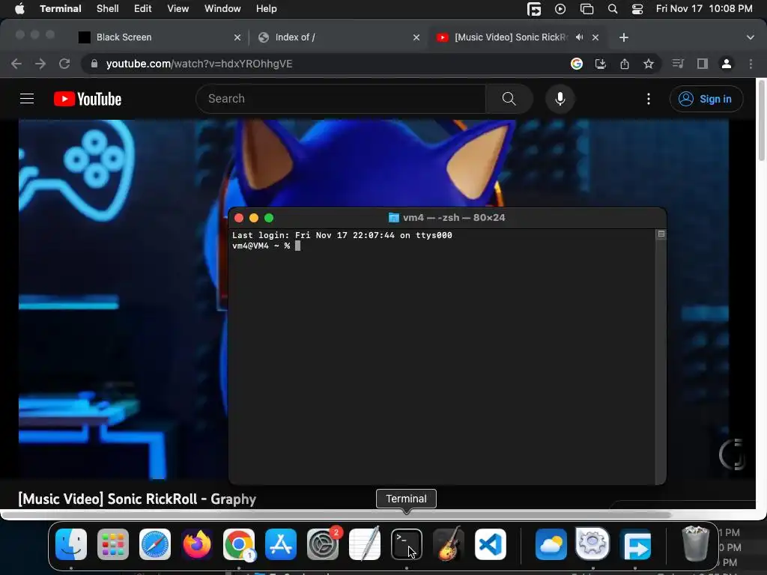Open the Edit menu

tap(143, 9)
